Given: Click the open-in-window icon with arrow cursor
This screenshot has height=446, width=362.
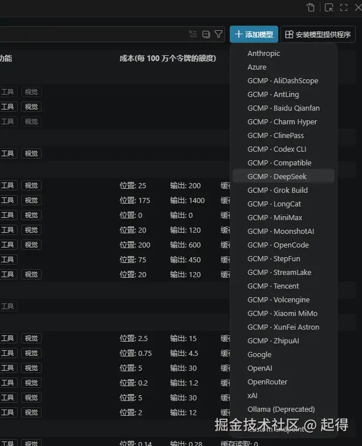Looking at the screenshot, I should (329, 7).
